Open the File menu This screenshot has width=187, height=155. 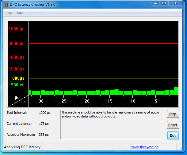coord(9,13)
